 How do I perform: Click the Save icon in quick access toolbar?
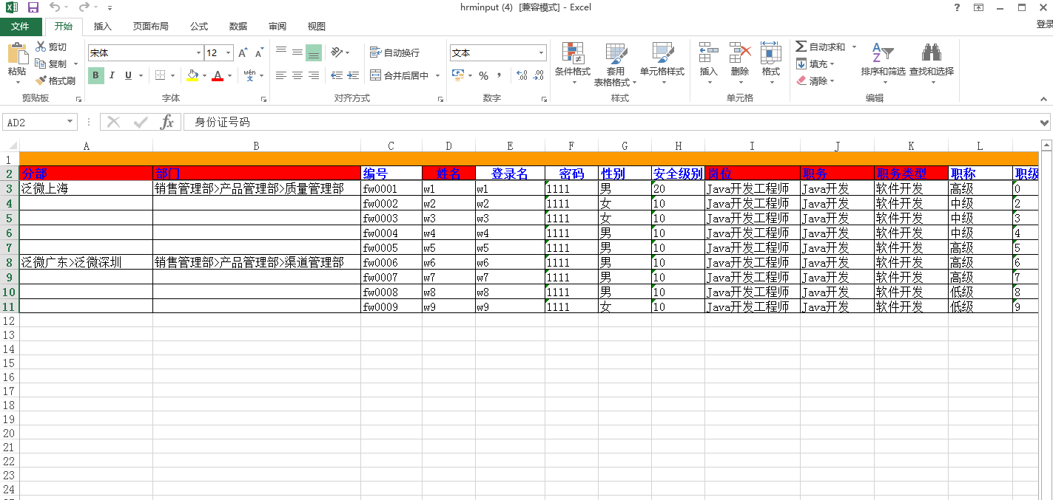(33, 7)
